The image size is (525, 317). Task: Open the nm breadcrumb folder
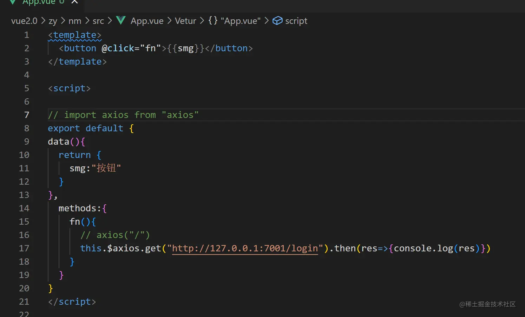coord(75,21)
